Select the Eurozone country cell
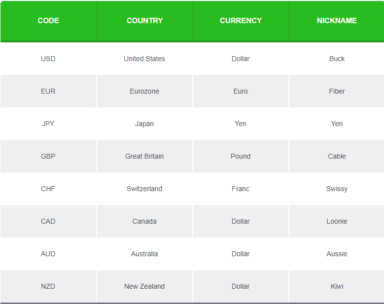Image resolution: width=384 pixels, height=304 pixels. pos(144,91)
